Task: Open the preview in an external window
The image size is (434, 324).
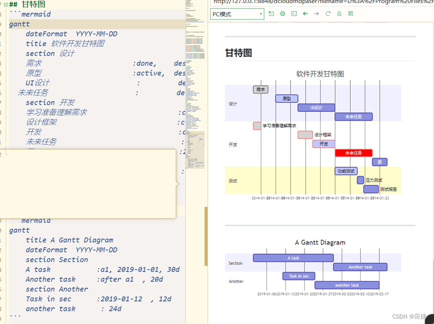Action: (x=271, y=14)
